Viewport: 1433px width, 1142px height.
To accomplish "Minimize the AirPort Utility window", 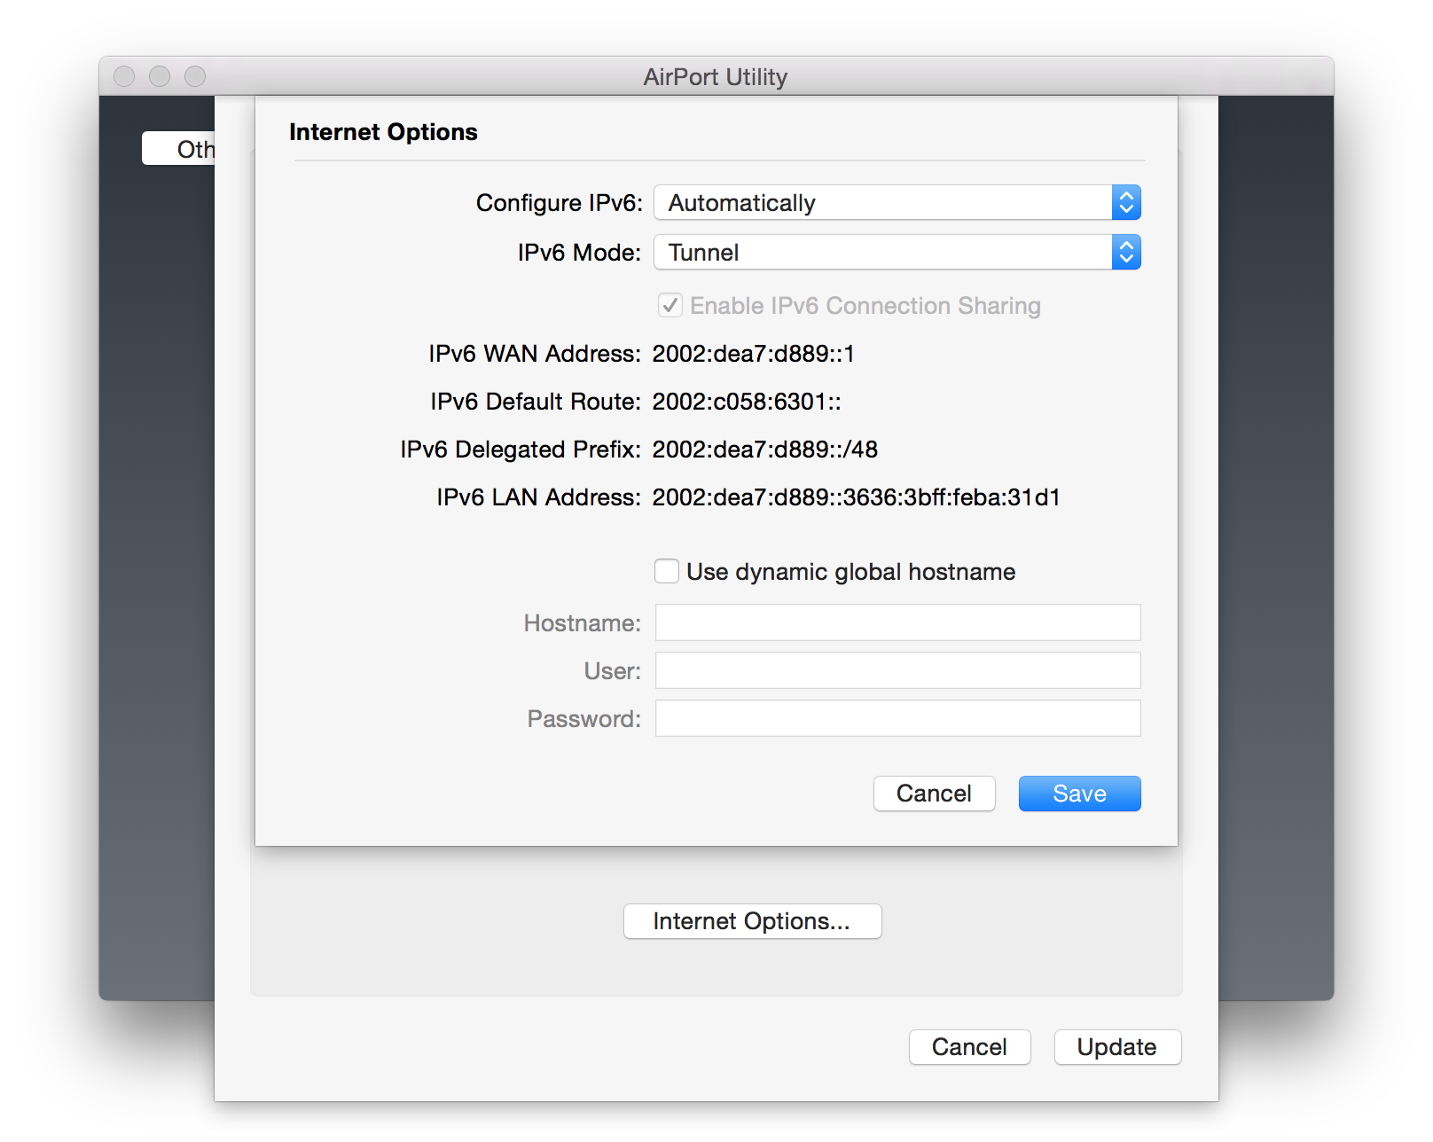I will 160,76.
